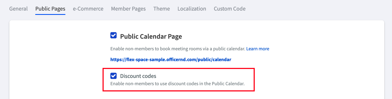Open the flex-space-sample public calendar URL
Viewport: 392px width, 99px height.
tap(171, 60)
